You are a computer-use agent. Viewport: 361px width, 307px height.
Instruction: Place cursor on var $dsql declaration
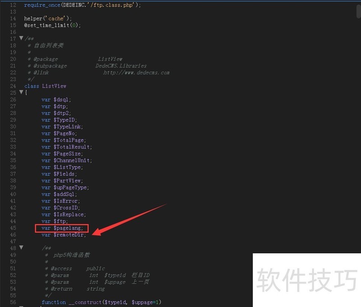click(56, 100)
